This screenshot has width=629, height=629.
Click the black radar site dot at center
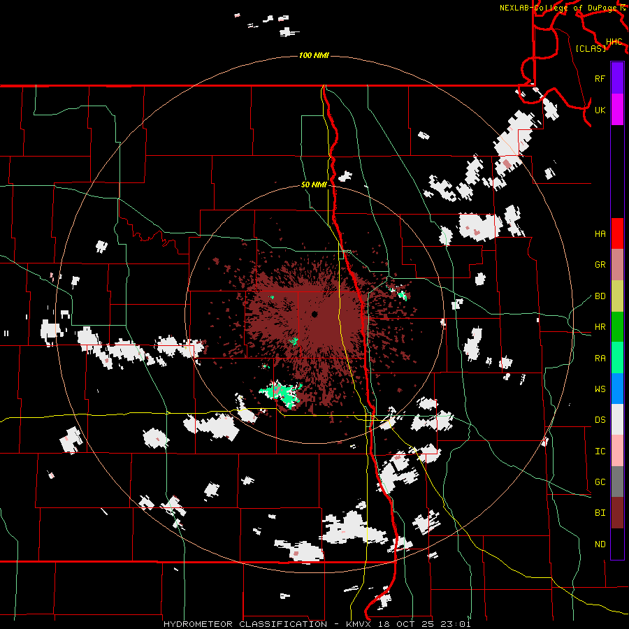pos(314,314)
